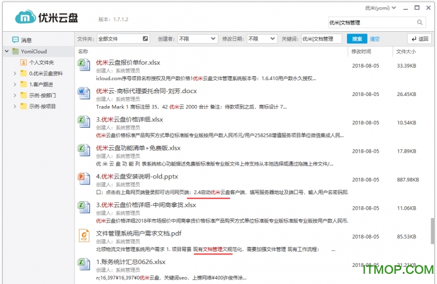Click the blue 搜索 search button

[357, 39]
